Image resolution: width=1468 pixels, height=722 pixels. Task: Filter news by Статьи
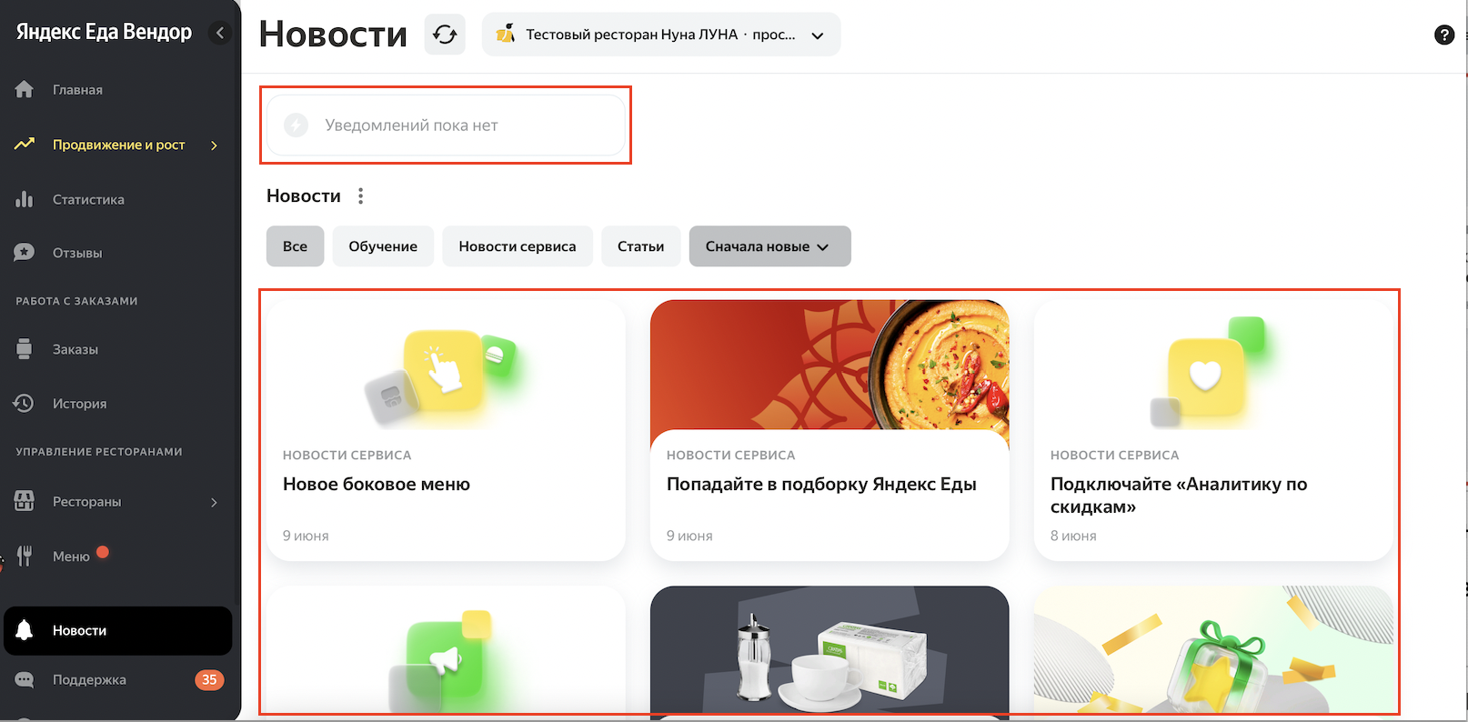click(x=640, y=246)
